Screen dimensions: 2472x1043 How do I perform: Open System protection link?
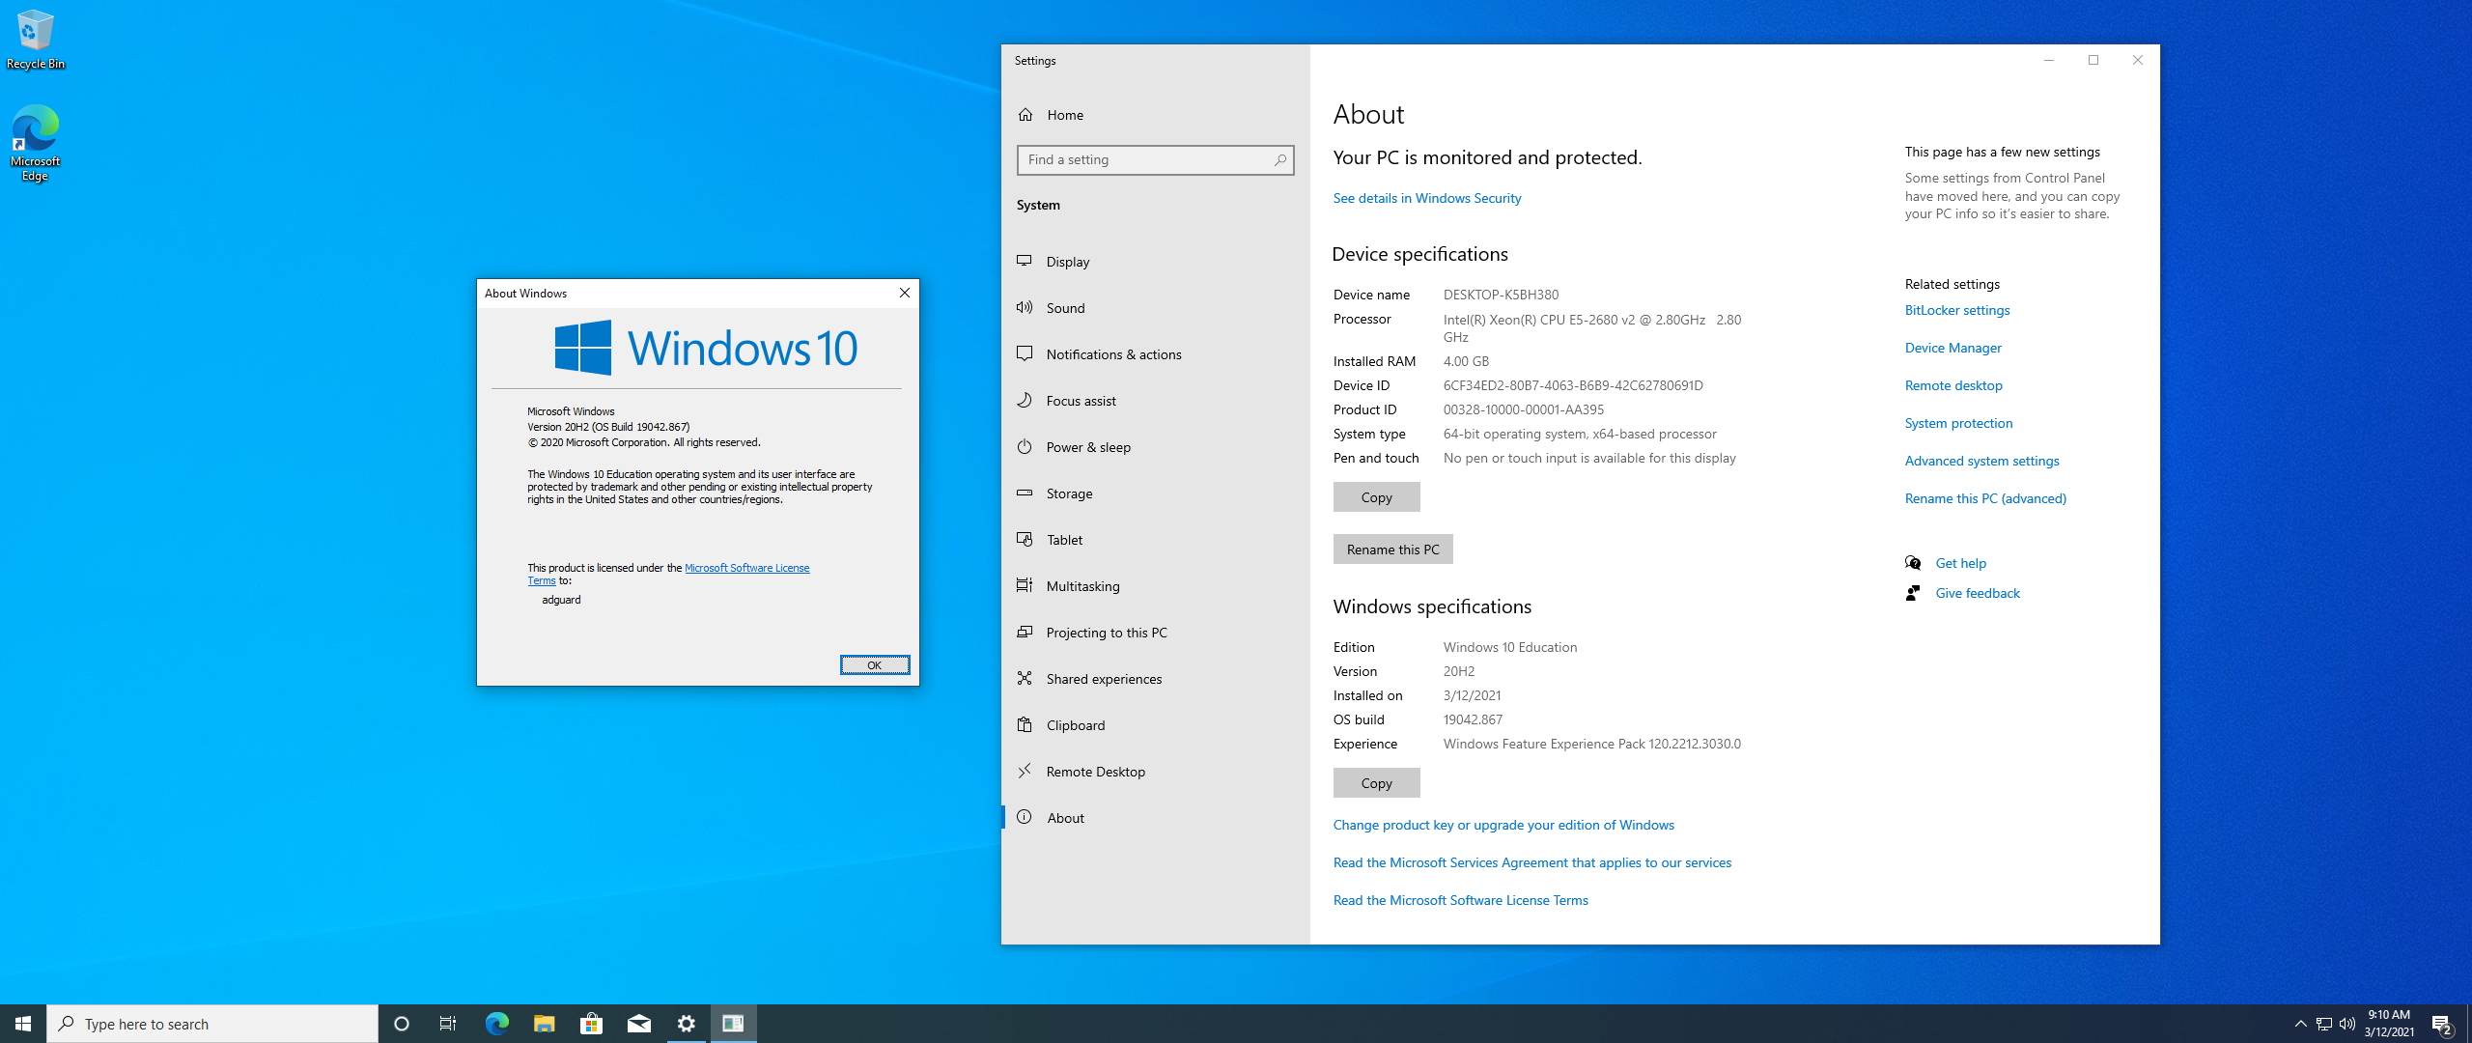pos(1958,423)
